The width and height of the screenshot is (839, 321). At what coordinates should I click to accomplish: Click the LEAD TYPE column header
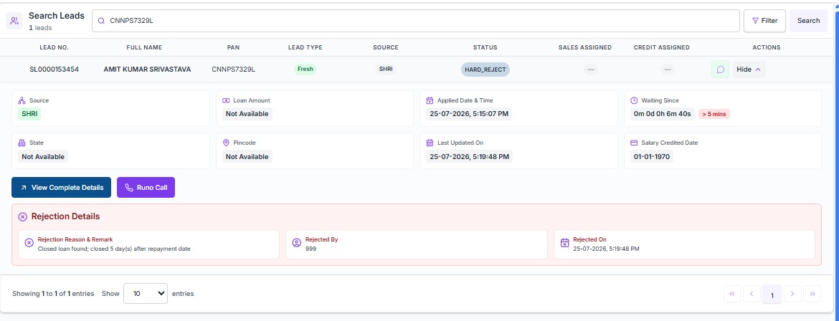coord(305,47)
